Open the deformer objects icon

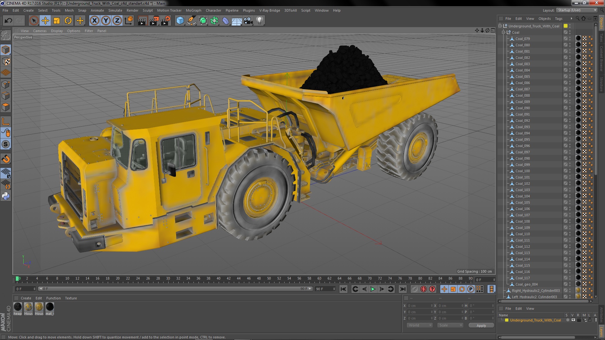(x=226, y=21)
